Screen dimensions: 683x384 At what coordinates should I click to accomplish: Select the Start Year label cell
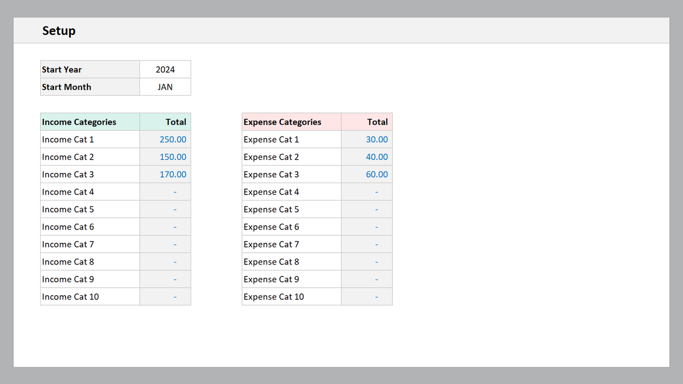(x=90, y=69)
